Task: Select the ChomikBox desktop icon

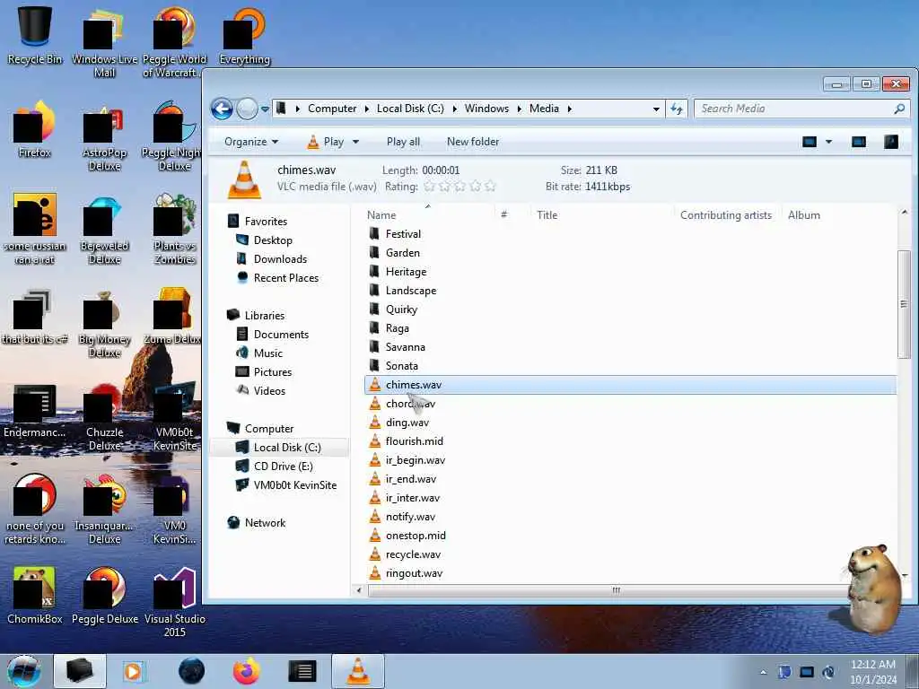Action: (35, 596)
